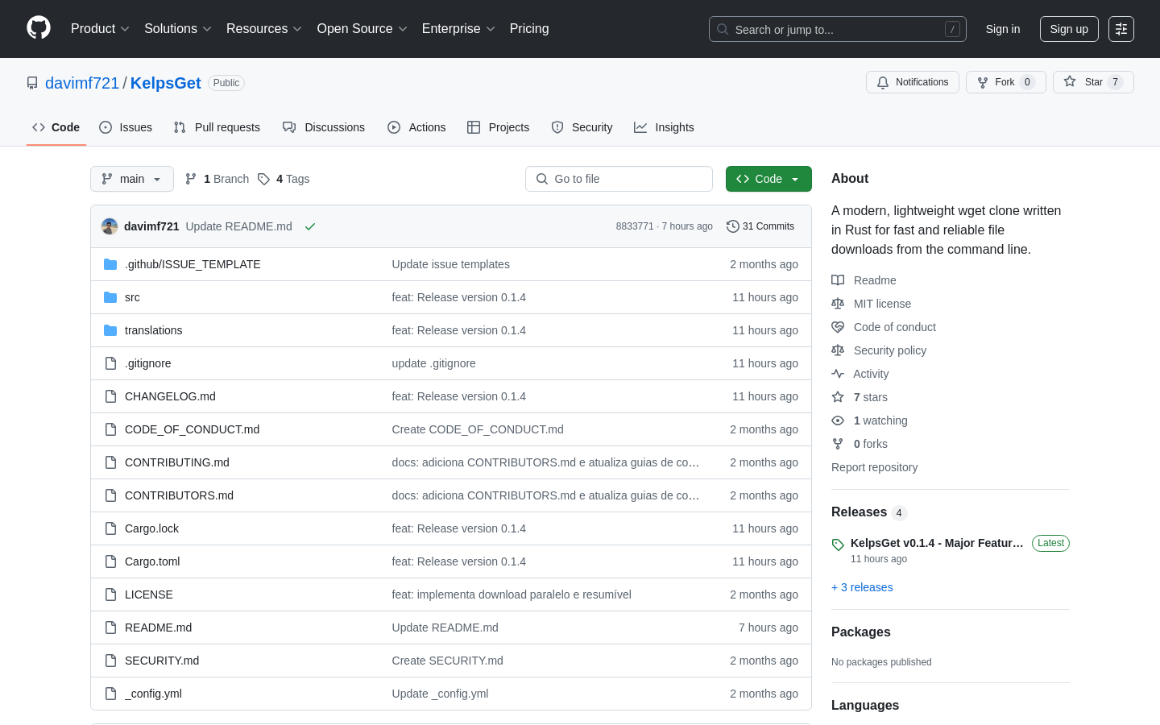
Task: Click the tag icon beside KelpsGet v0.1.4 release
Action: (838, 545)
